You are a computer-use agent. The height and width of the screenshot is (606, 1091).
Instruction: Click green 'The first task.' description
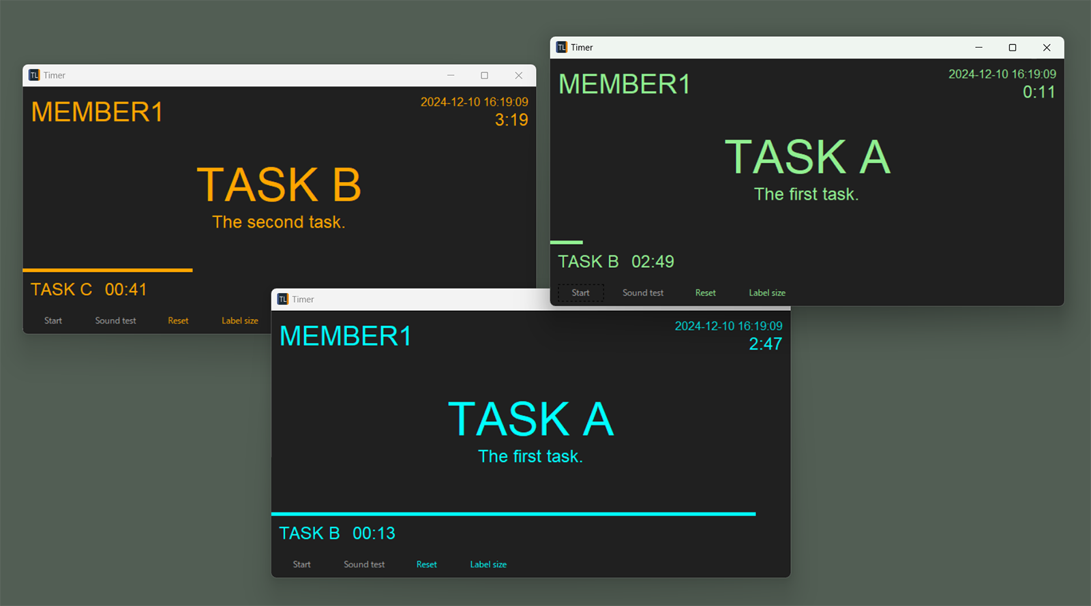coord(807,194)
